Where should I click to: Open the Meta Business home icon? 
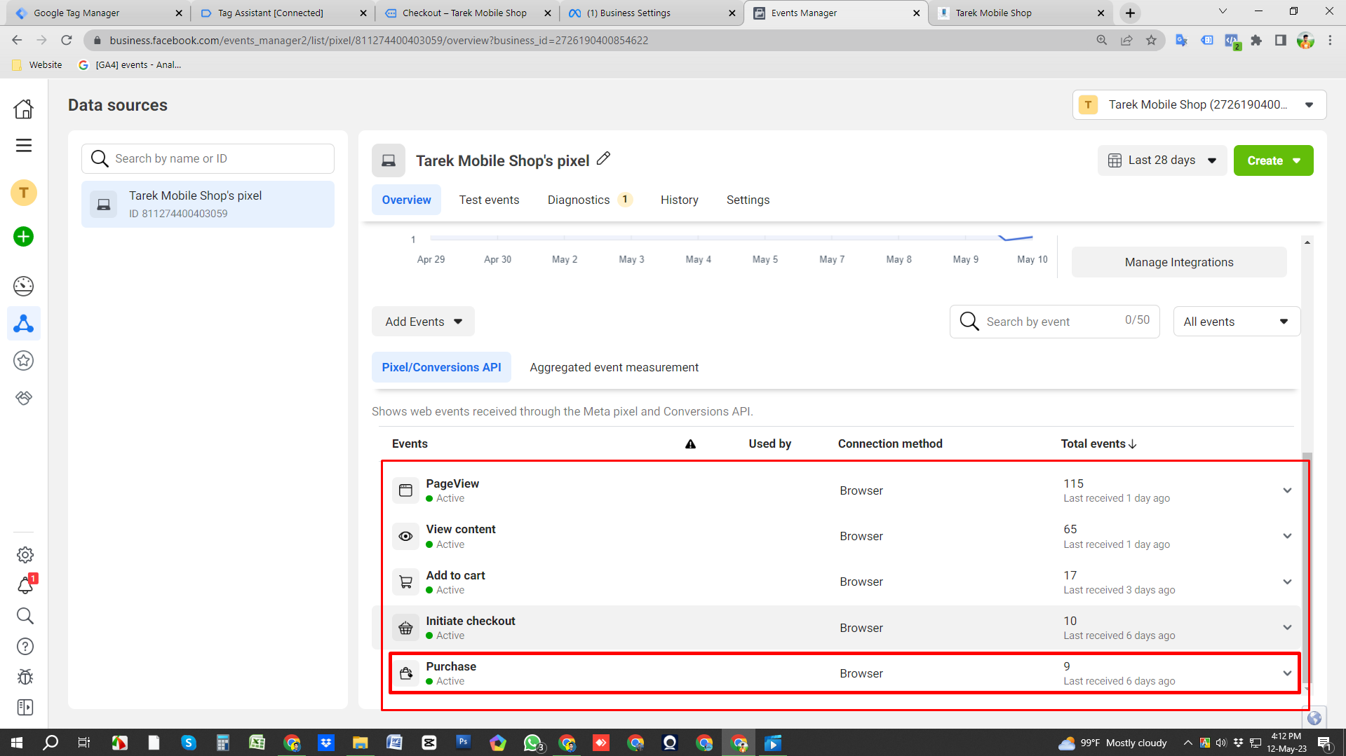pos(24,109)
